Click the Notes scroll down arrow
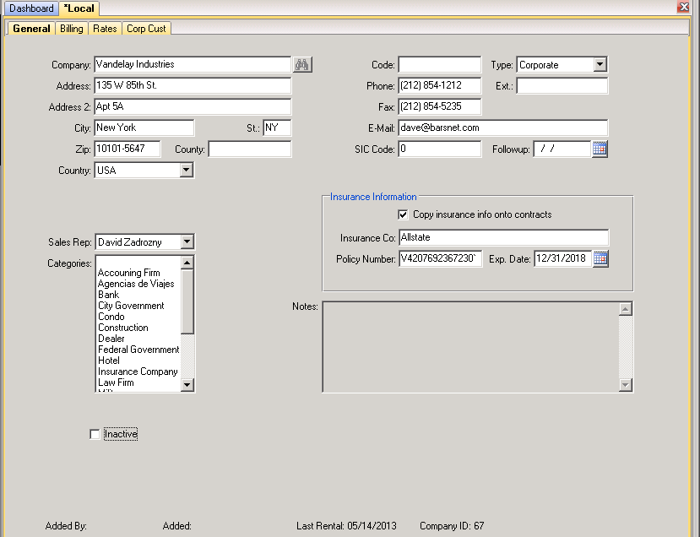Image resolution: width=700 pixels, height=537 pixels. (626, 385)
